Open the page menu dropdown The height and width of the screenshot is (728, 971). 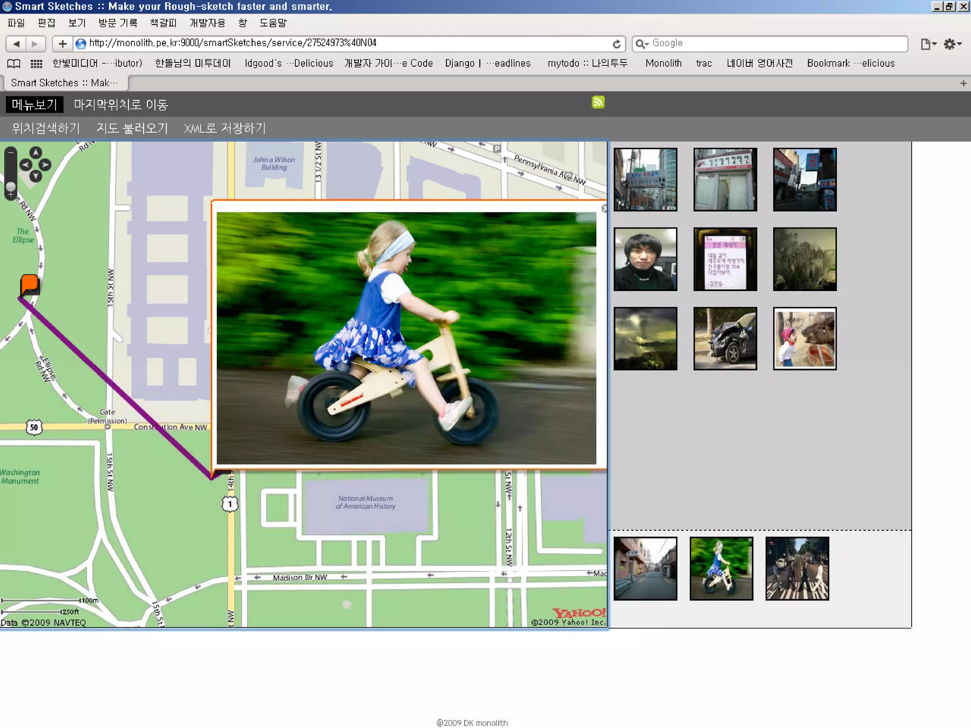click(x=928, y=44)
